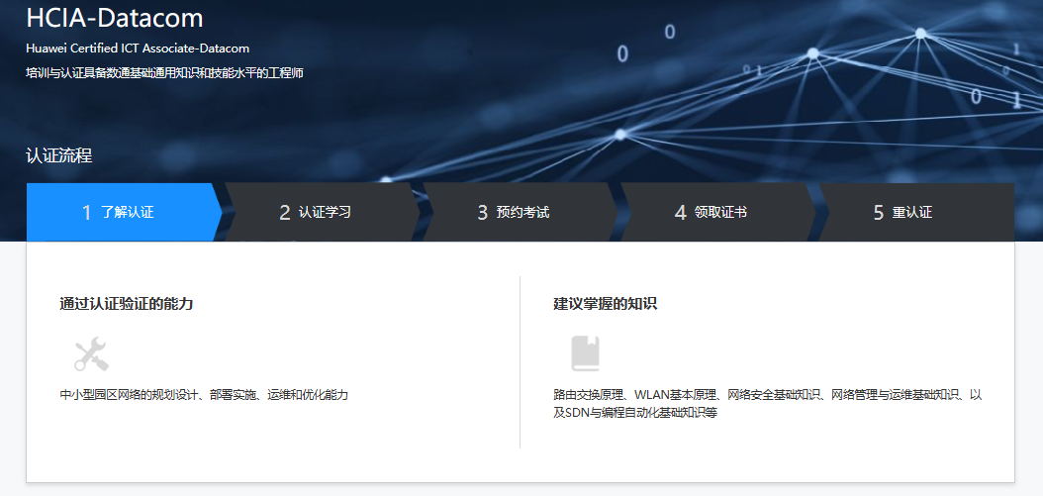Click the book knowledge icon
The image size is (1043, 496).
tap(586, 353)
